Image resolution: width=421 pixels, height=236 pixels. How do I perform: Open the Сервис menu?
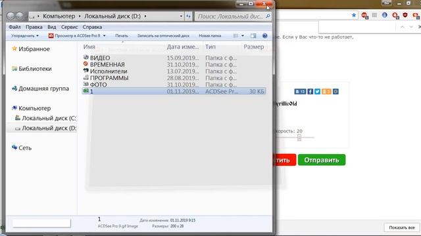tap(69, 27)
